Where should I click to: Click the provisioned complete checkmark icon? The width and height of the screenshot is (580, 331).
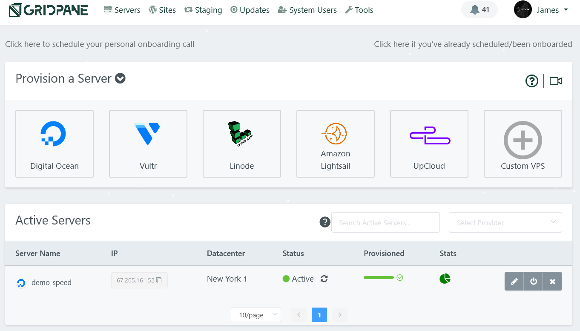pos(400,278)
